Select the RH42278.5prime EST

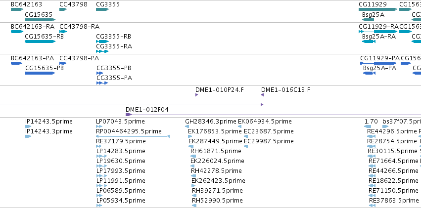193,176
